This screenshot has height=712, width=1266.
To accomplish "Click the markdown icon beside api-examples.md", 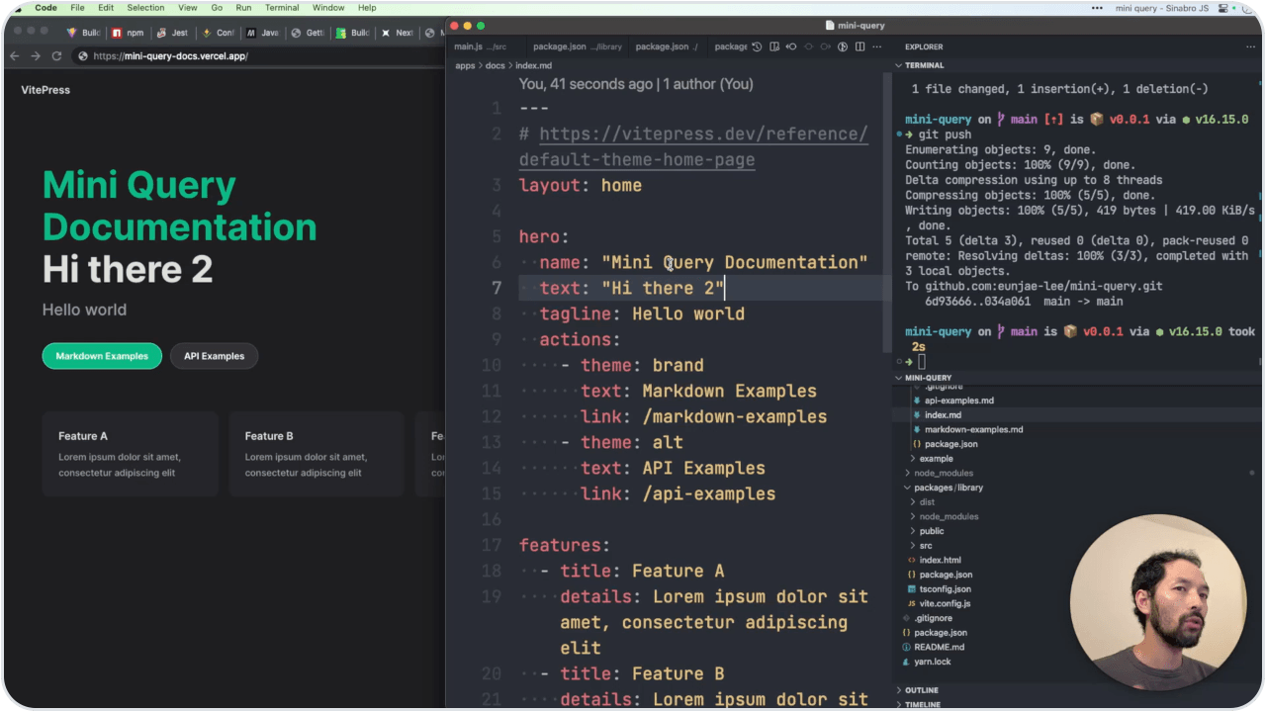I will [x=917, y=400].
